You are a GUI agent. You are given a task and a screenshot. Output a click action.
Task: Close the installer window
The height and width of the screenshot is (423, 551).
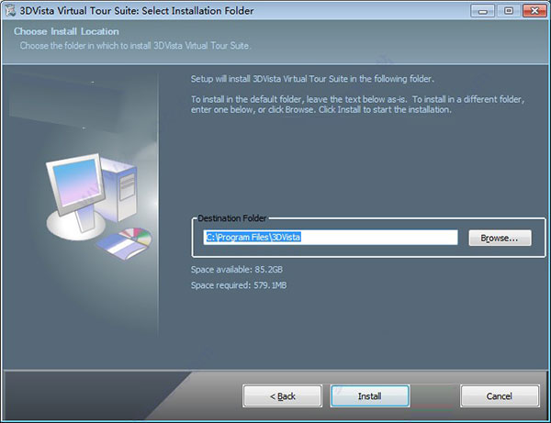[x=534, y=11]
